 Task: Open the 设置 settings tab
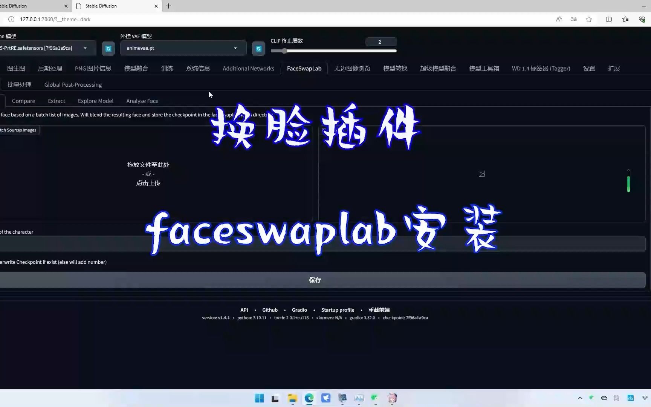coord(589,68)
